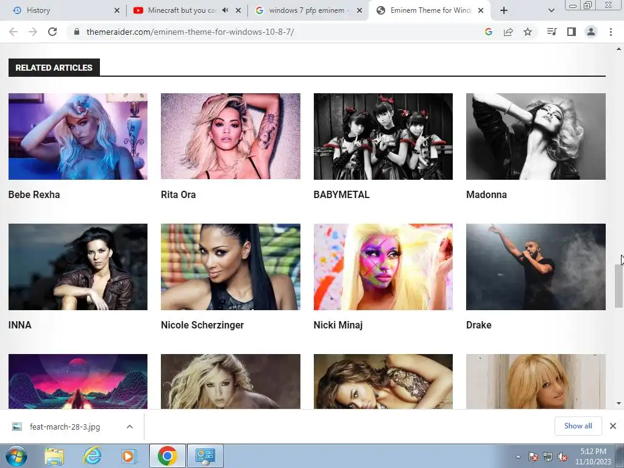The image size is (624, 468).
Task: Open the synthwave landscape thumbnail
Action: point(78,381)
